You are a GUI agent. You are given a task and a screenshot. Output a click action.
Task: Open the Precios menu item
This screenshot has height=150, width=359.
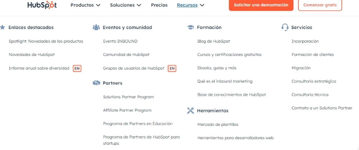tap(159, 5)
